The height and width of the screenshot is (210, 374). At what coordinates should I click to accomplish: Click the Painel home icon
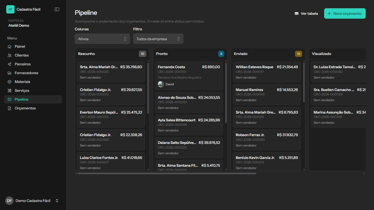tap(10, 47)
